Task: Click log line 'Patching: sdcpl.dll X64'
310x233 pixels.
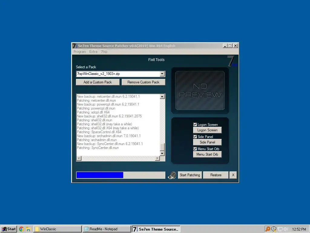Action: 93,112
